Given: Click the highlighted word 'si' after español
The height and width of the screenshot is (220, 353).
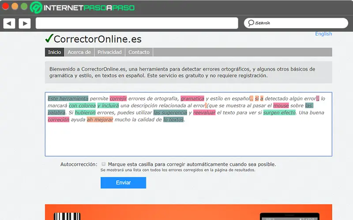Looking at the screenshot, I should 257,99.
